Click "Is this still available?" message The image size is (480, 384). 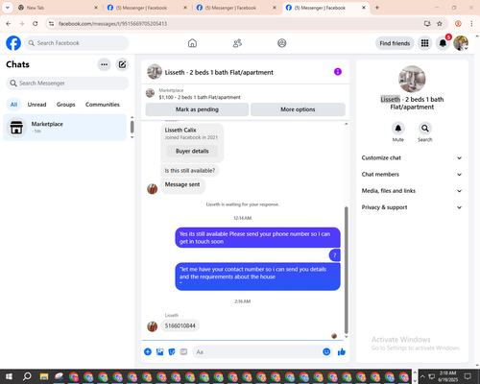point(190,171)
